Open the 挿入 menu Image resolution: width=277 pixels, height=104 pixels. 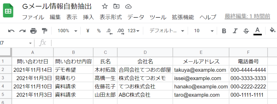click(x=88, y=17)
